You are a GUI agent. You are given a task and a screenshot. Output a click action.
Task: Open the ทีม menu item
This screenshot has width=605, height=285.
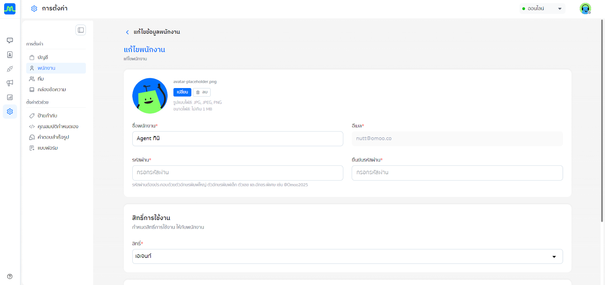[56, 79]
